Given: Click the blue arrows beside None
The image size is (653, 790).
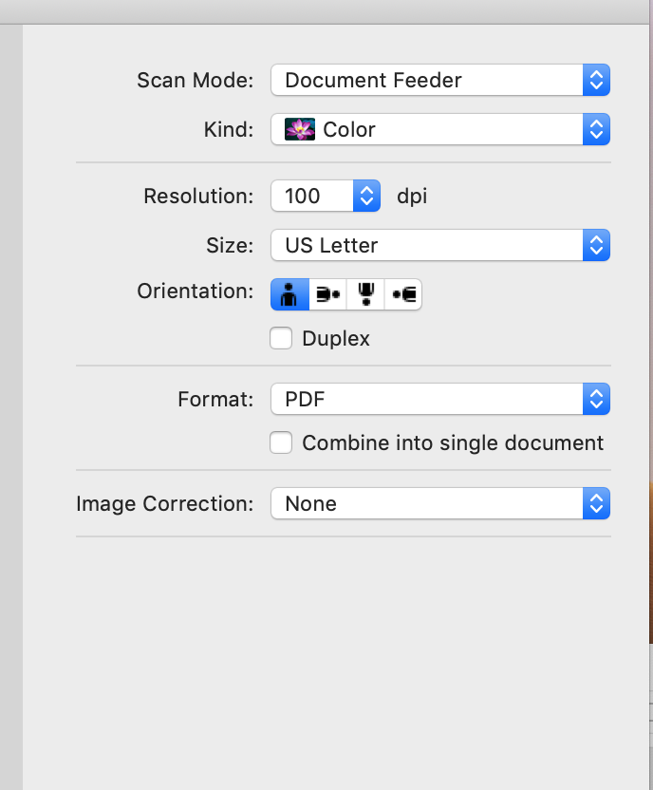Looking at the screenshot, I should point(596,504).
